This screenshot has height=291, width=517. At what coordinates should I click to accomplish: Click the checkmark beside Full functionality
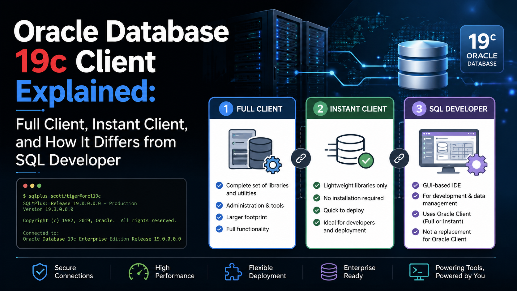point(219,229)
